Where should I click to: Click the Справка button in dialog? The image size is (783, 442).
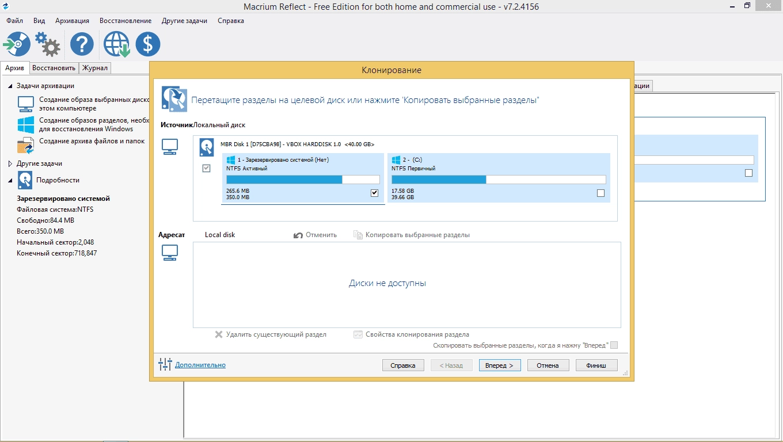(403, 365)
